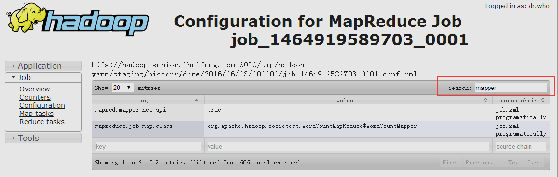This screenshot has height=177, width=558.
Task: Open the Configuration link
Action: pos(42,105)
